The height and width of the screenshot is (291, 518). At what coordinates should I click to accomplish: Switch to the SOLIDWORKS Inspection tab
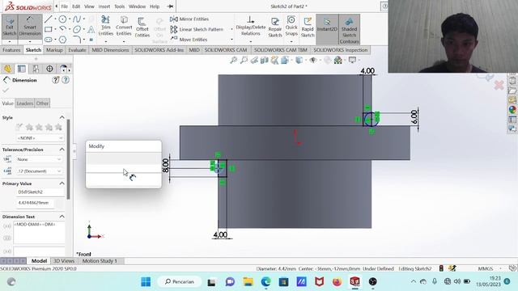coord(340,50)
